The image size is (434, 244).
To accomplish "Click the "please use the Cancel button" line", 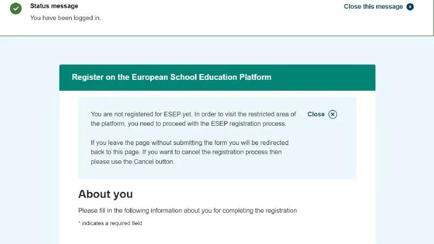I will 133,161.
